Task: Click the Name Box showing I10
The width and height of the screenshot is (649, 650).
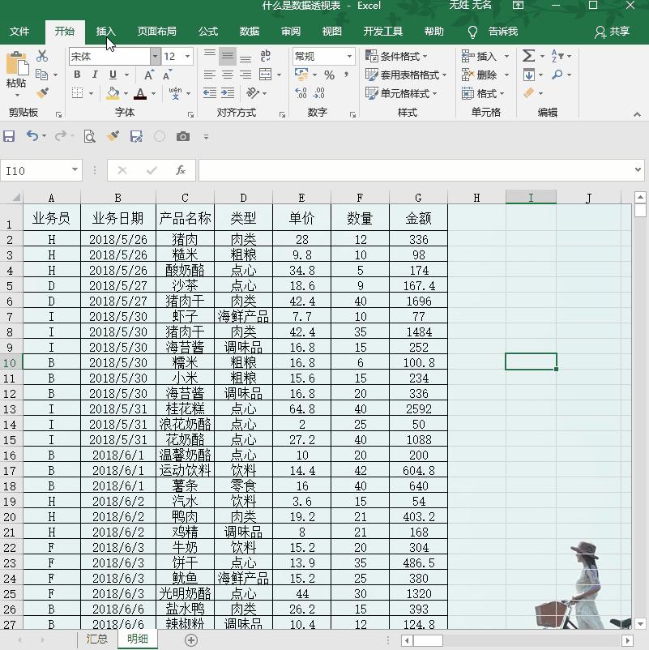Action: [36, 170]
